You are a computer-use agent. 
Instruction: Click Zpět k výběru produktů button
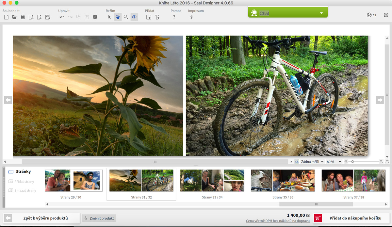click(41, 218)
